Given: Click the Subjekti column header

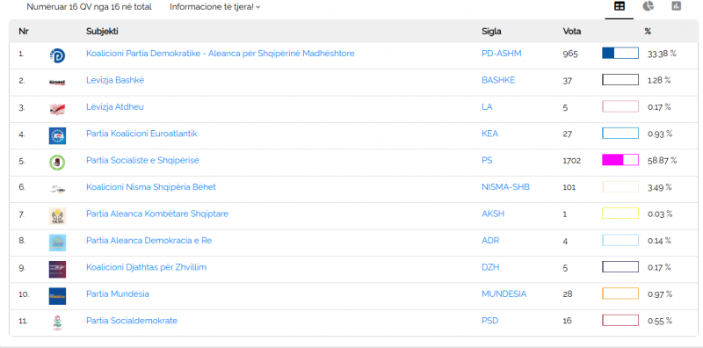Looking at the screenshot, I should (102, 32).
